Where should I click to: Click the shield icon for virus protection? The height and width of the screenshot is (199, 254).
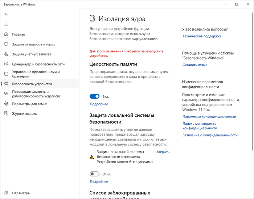click(x=6, y=44)
